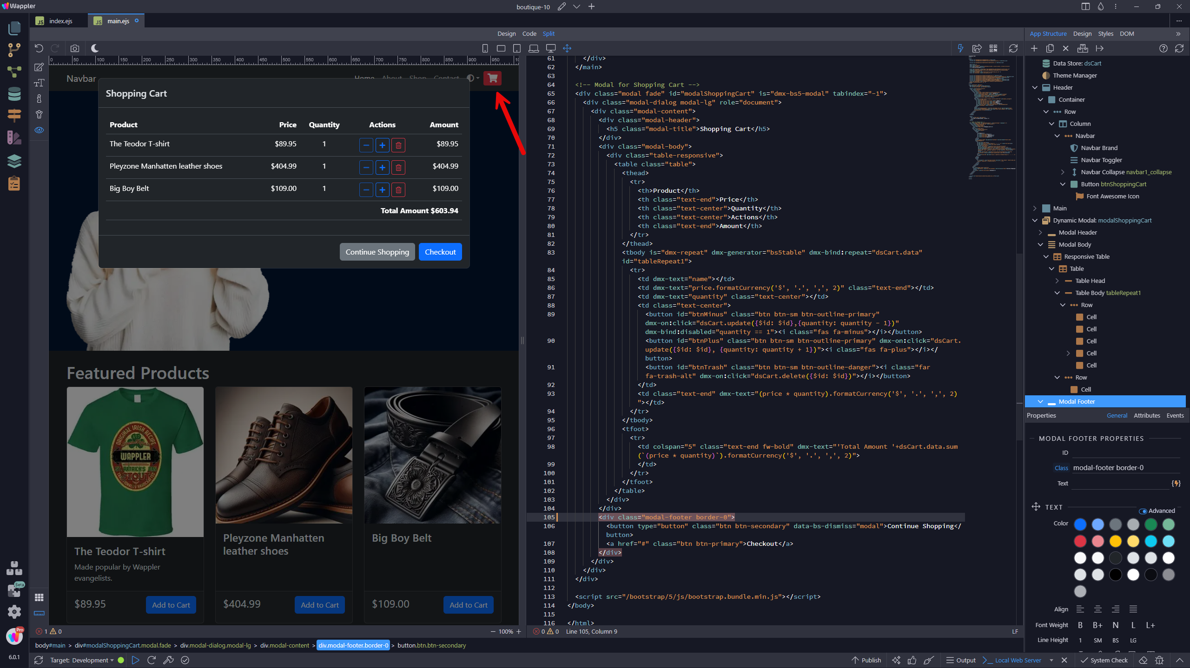The image size is (1190, 668).
Task: Click the ID input field in properties
Action: [1126, 452]
